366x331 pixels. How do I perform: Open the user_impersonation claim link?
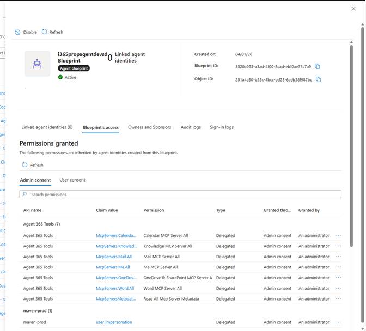pos(114,322)
